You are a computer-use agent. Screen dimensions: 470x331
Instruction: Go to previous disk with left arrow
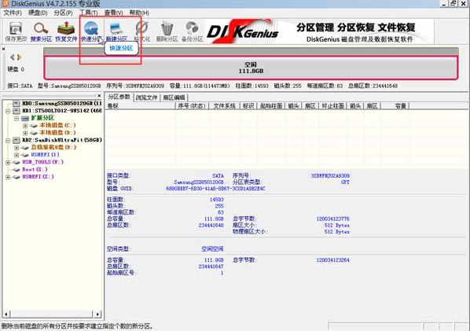13,57
